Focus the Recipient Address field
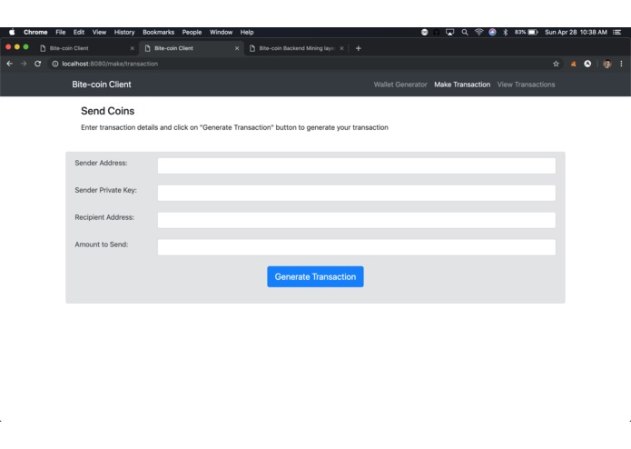The width and height of the screenshot is (631, 449). [356, 220]
